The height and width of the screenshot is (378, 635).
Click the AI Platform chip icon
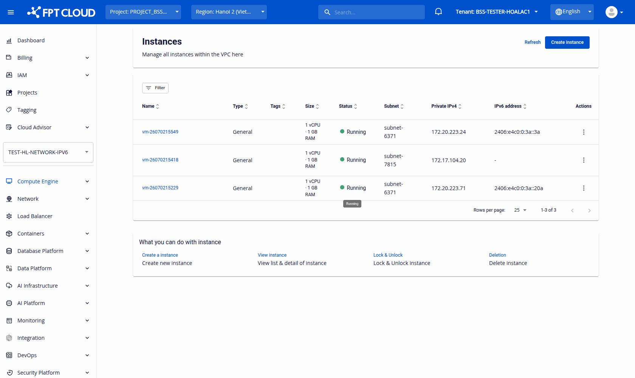(9, 303)
